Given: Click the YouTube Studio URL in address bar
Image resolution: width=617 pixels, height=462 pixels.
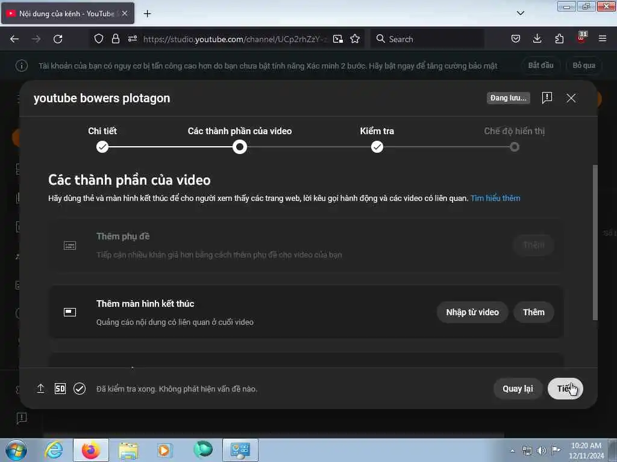Looking at the screenshot, I should [x=235, y=39].
